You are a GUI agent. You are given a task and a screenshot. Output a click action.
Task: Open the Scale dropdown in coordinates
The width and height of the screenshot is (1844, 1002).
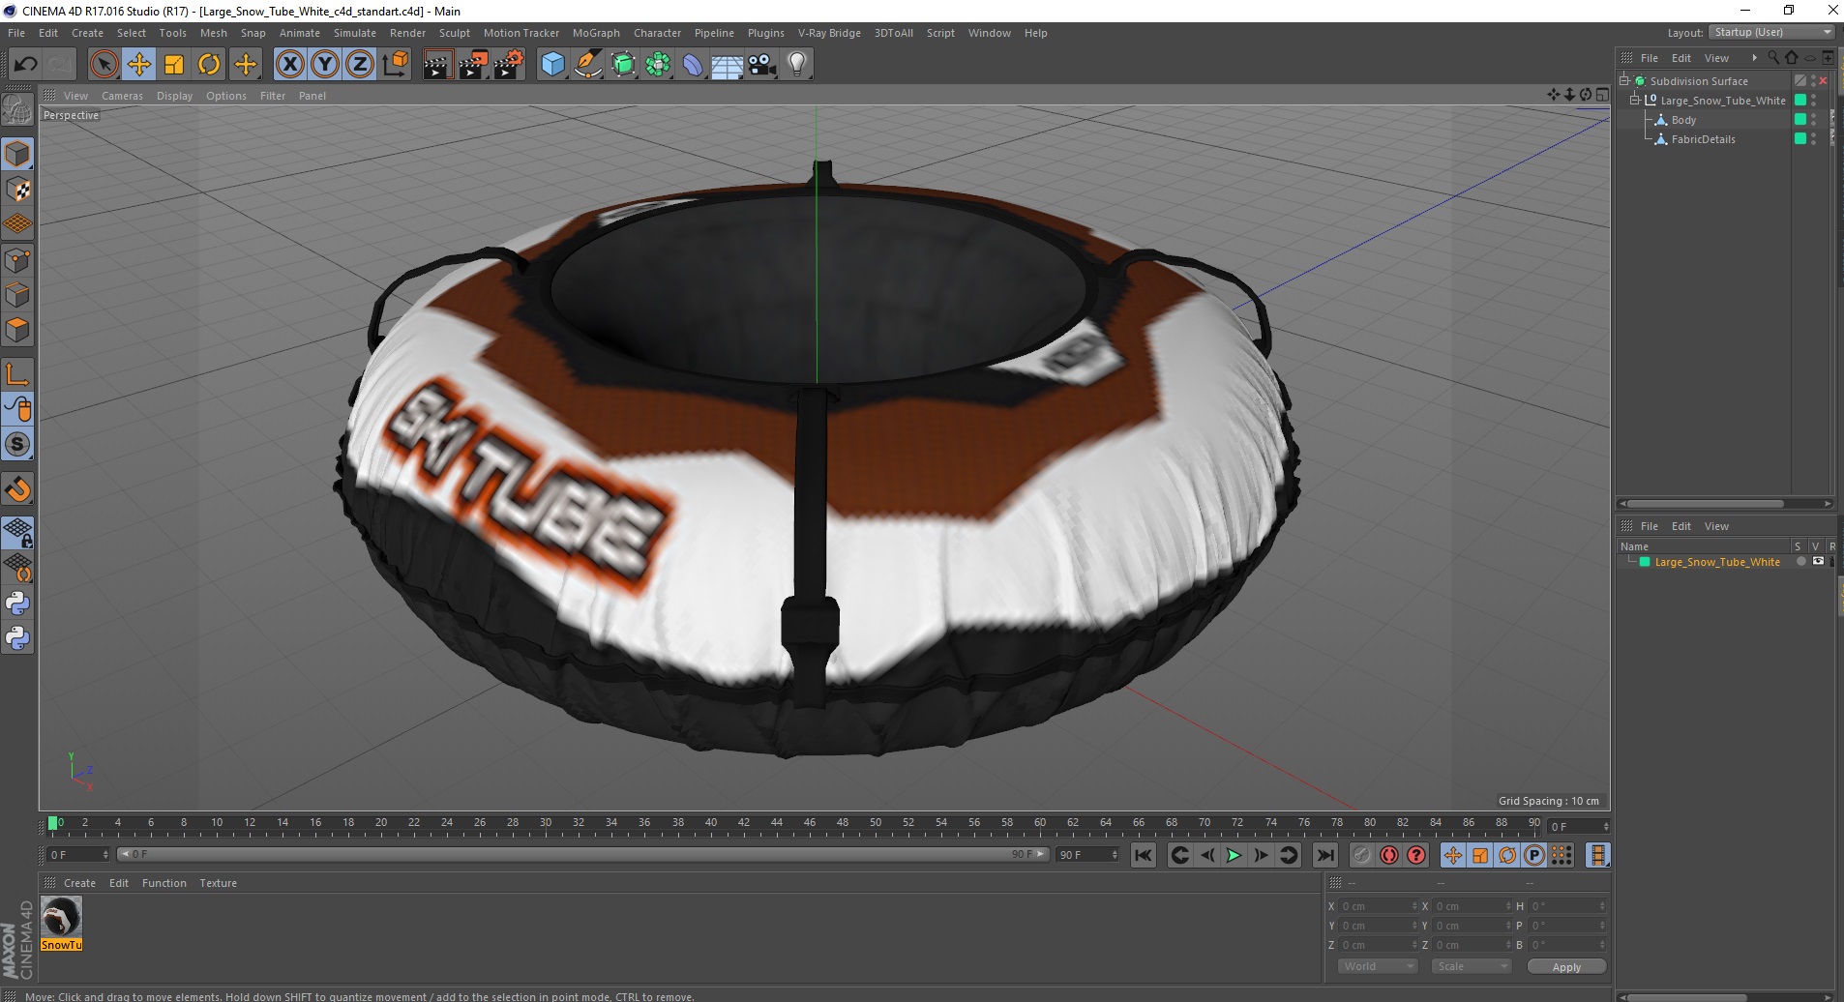point(1471,966)
